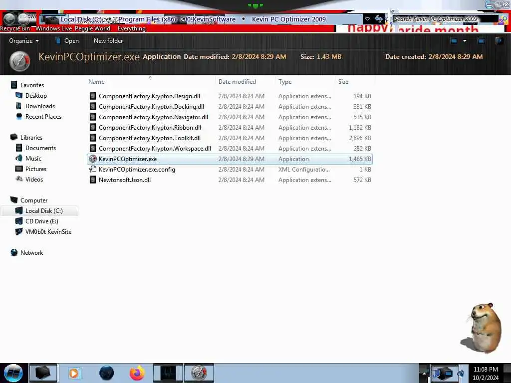This screenshot has width=511, height=383.
Task: Open the Music library
Action: [x=33, y=159]
